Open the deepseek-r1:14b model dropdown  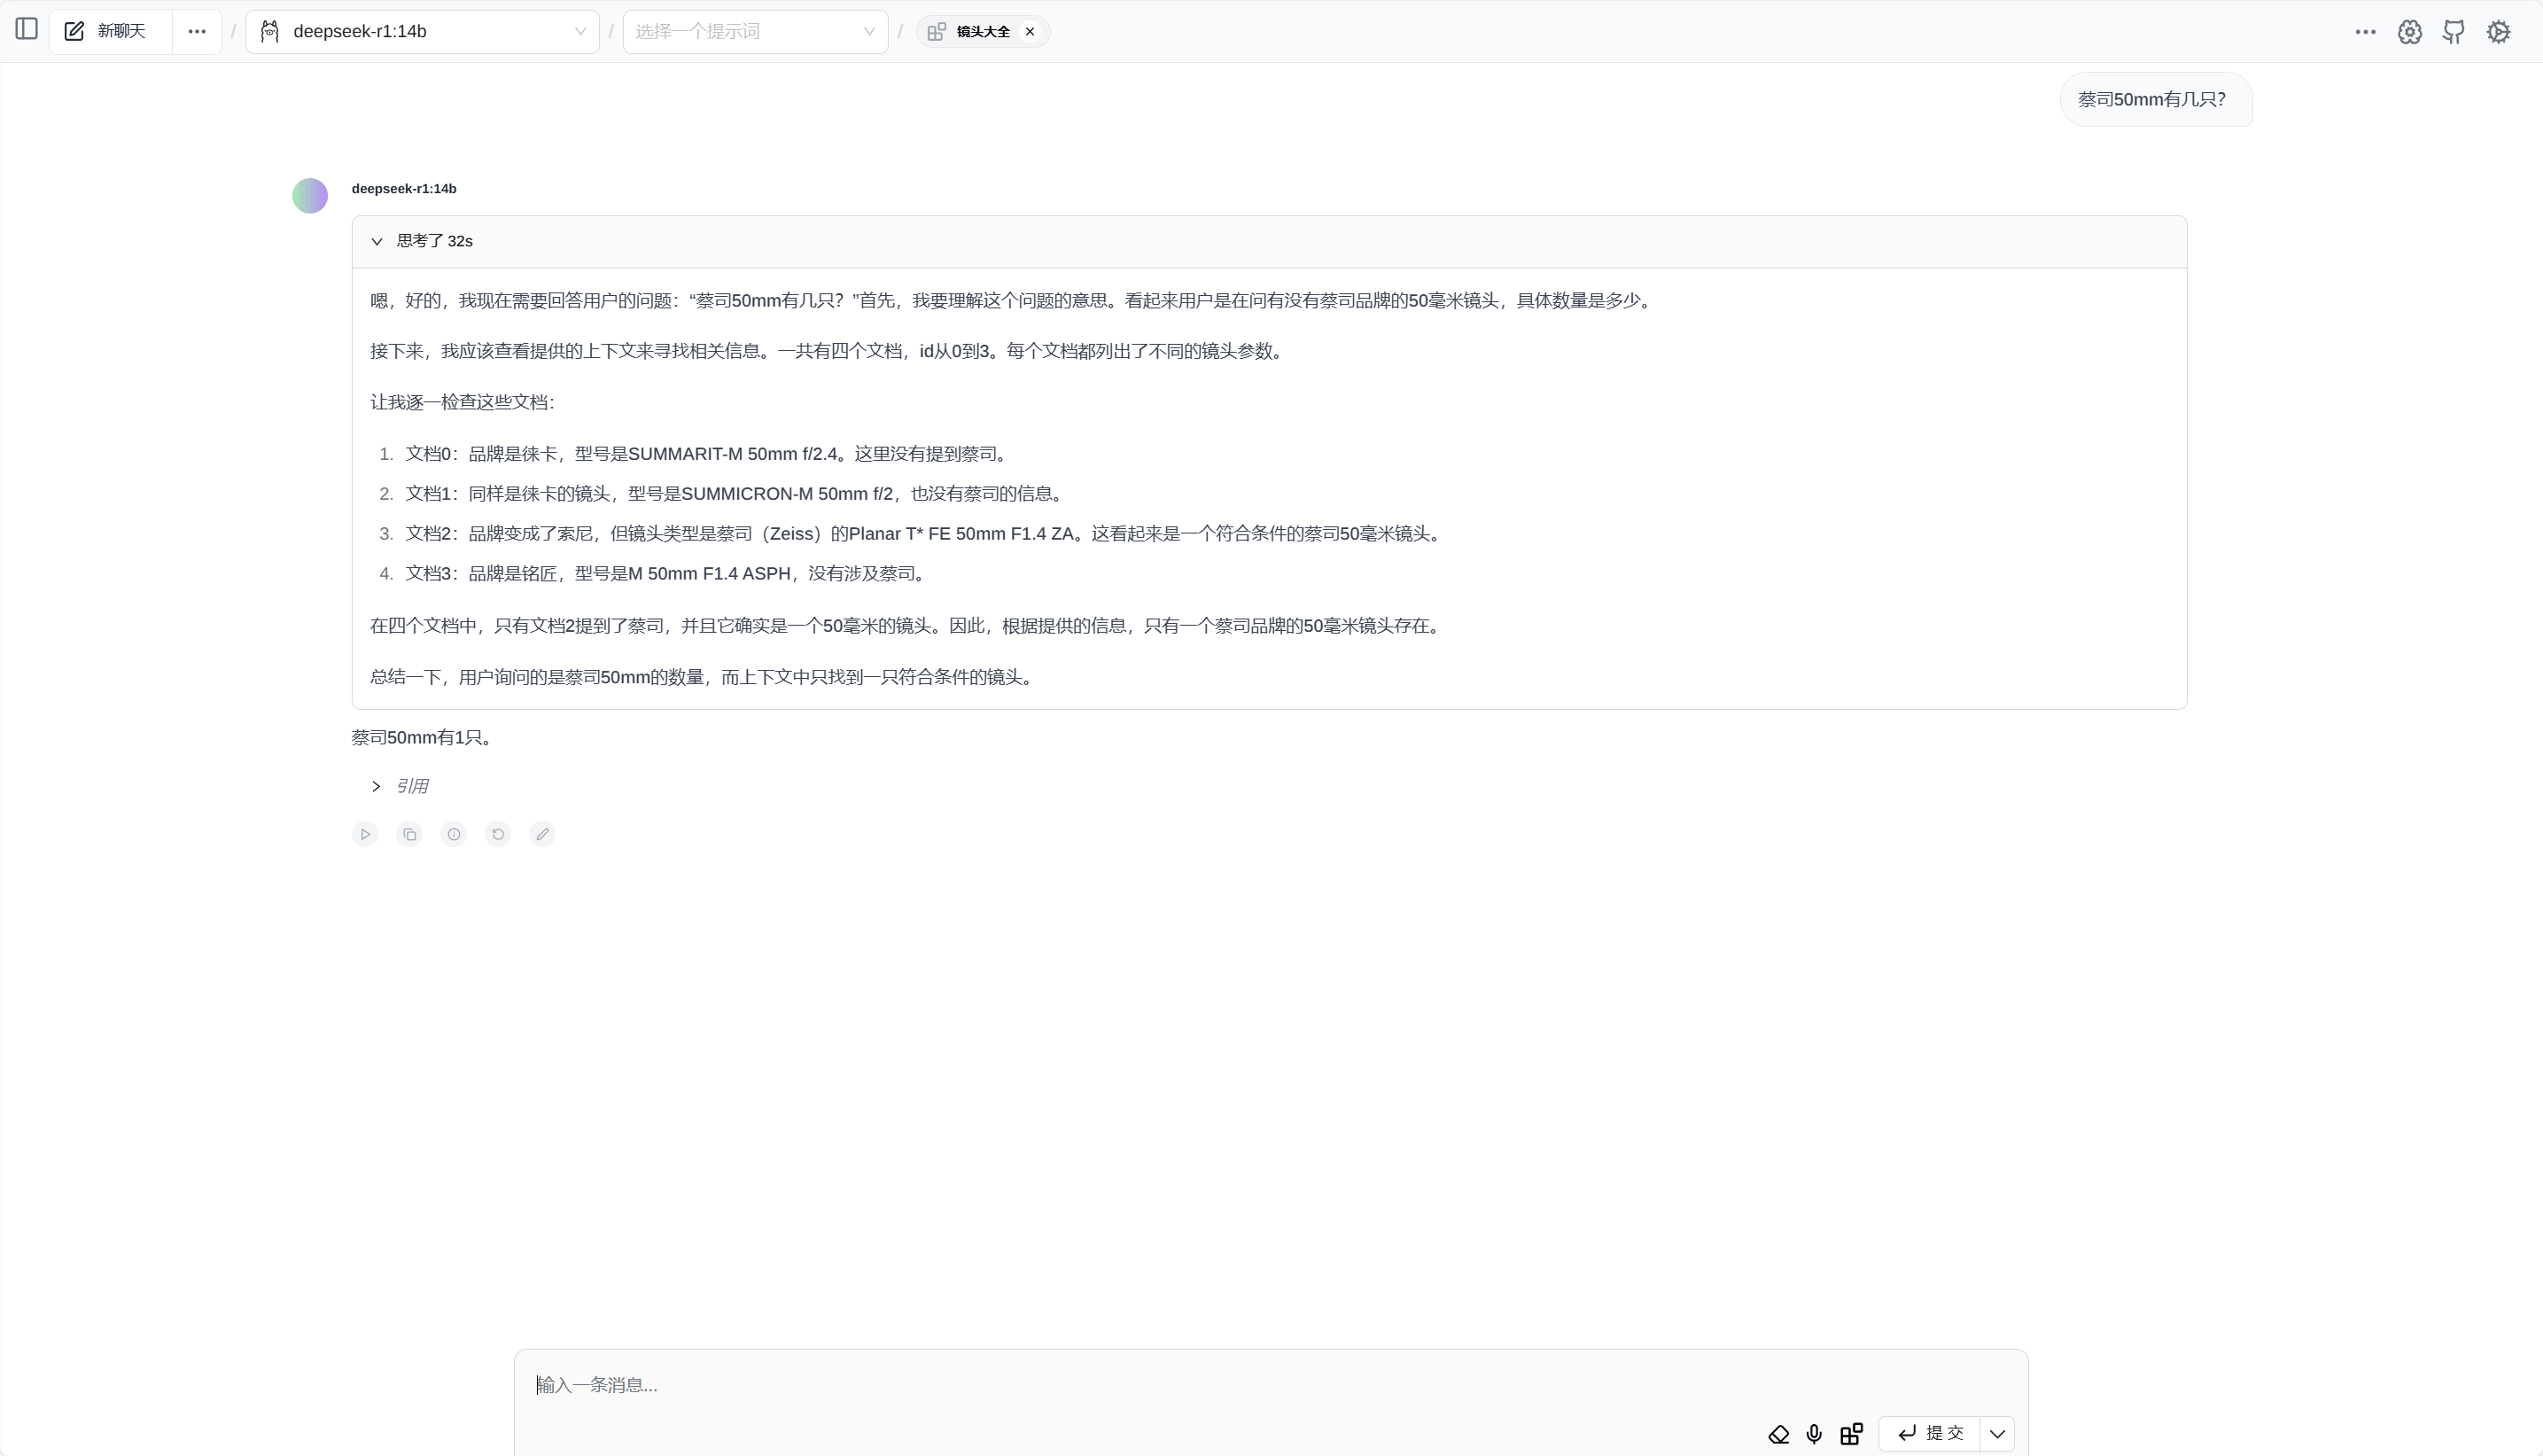point(422,31)
